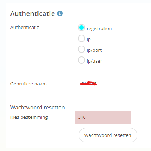This screenshot has height=151, width=151.
Task: Enable the ip/port authentication radio circle
Action: 81,49
